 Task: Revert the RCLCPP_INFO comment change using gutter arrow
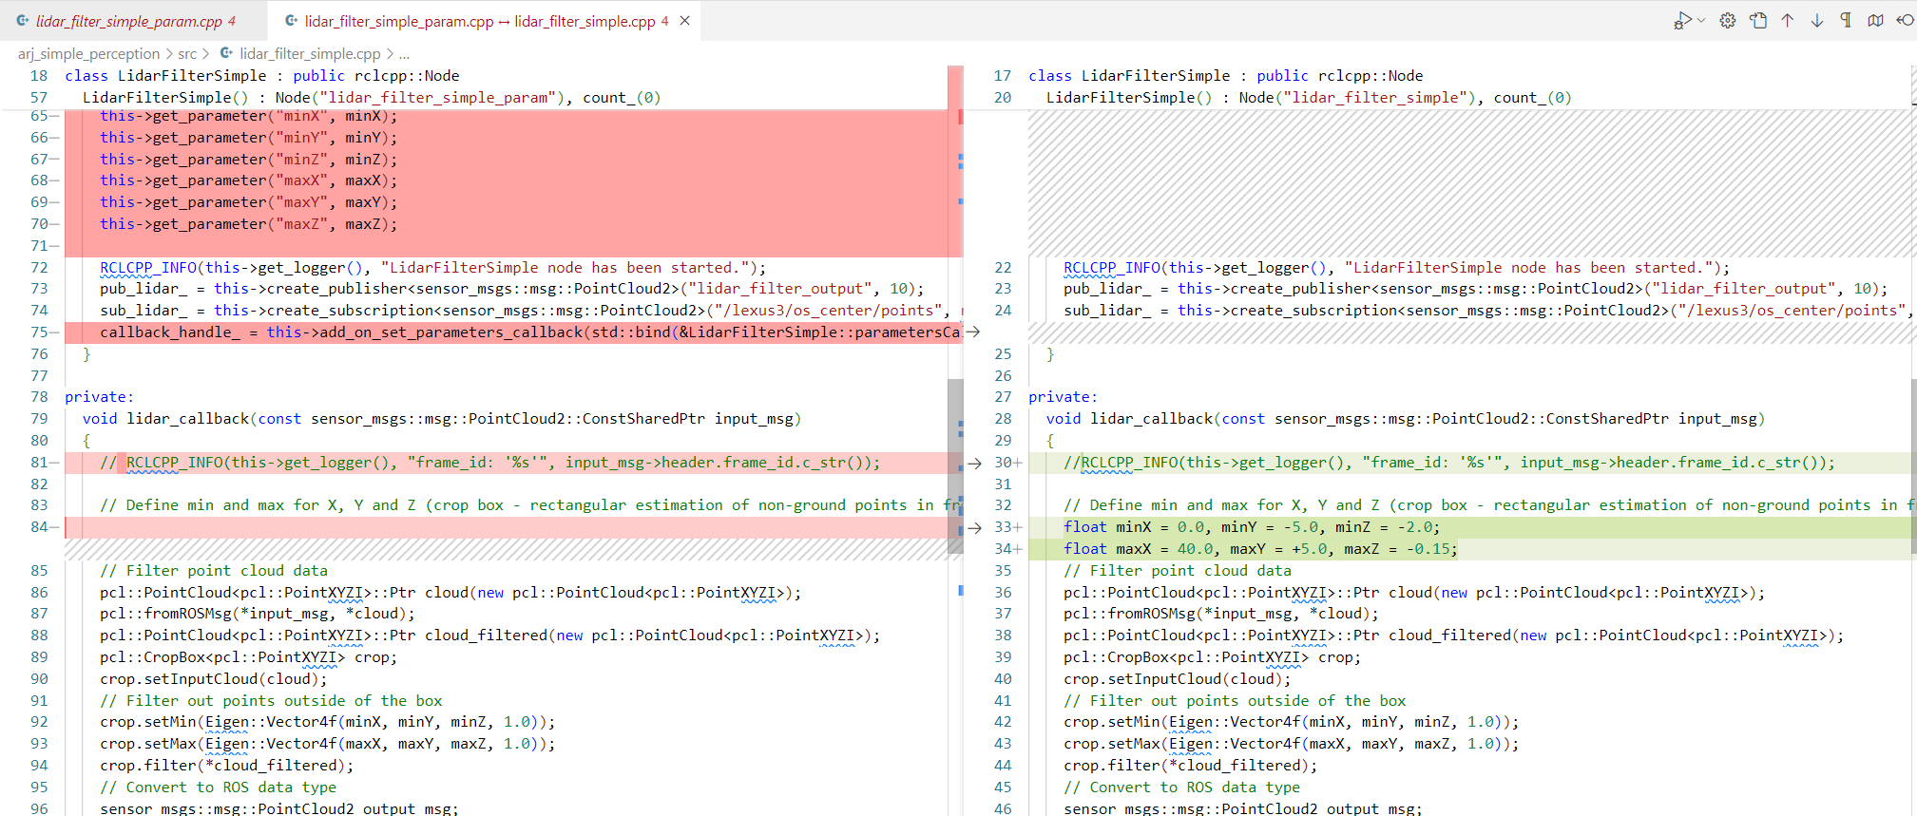(974, 463)
